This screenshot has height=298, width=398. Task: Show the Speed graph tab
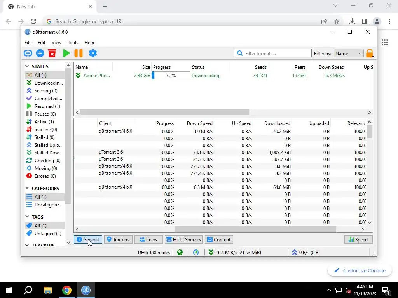click(x=358, y=239)
